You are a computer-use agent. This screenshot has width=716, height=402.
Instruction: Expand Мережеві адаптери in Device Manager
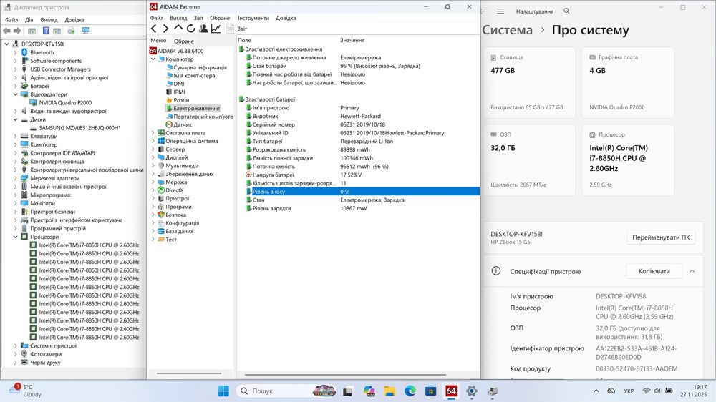[16, 178]
